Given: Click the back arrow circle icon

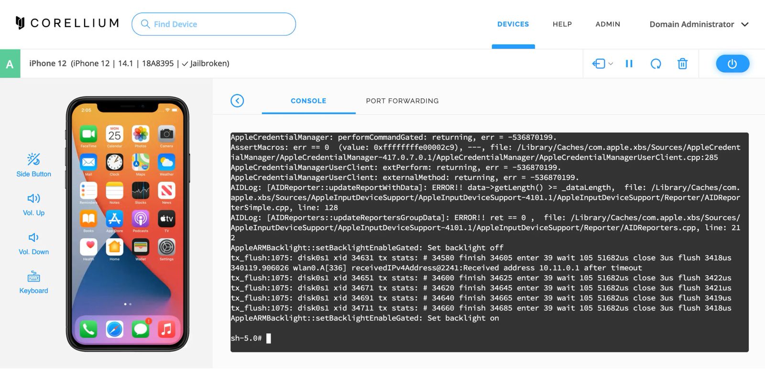Looking at the screenshot, I should coord(237,101).
